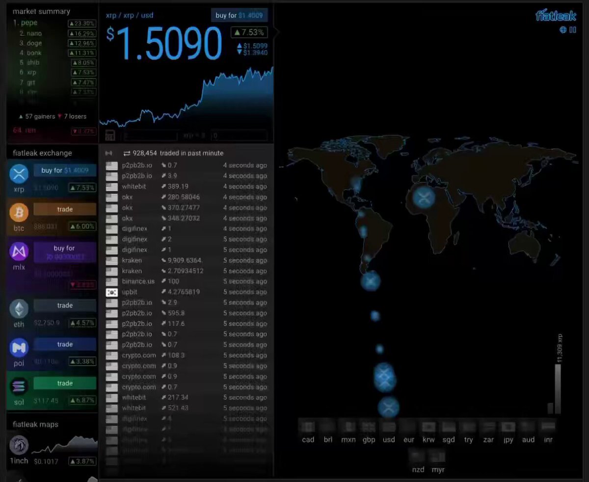Click the 1inch coin icon in fiatleak maps
Image resolution: width=589 pixels, height=482 pixels.
pyautogui.click(x=19, y=445)
